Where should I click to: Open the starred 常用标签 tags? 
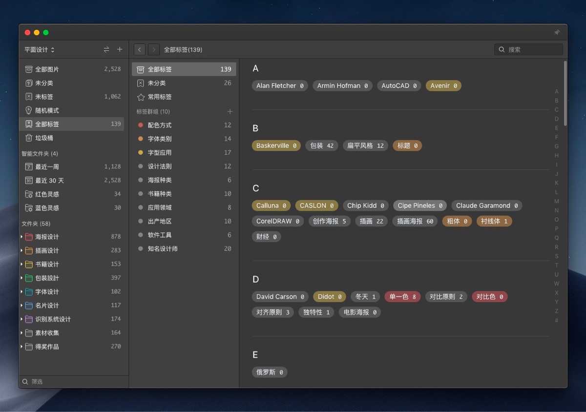[x=141, y=97]
